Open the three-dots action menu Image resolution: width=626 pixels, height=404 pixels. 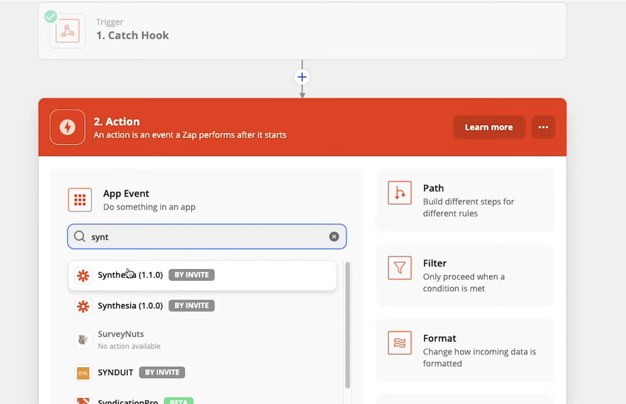pos(543,127)
